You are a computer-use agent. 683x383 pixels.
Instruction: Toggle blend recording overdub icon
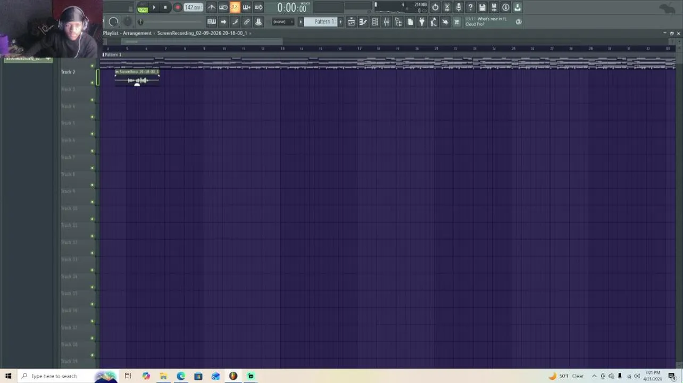coord(247,7)
